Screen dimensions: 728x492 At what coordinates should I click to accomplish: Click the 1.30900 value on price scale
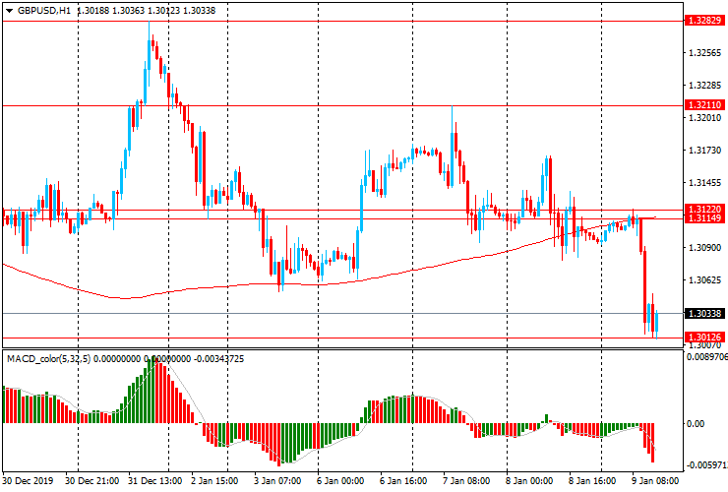pos(705,248)
